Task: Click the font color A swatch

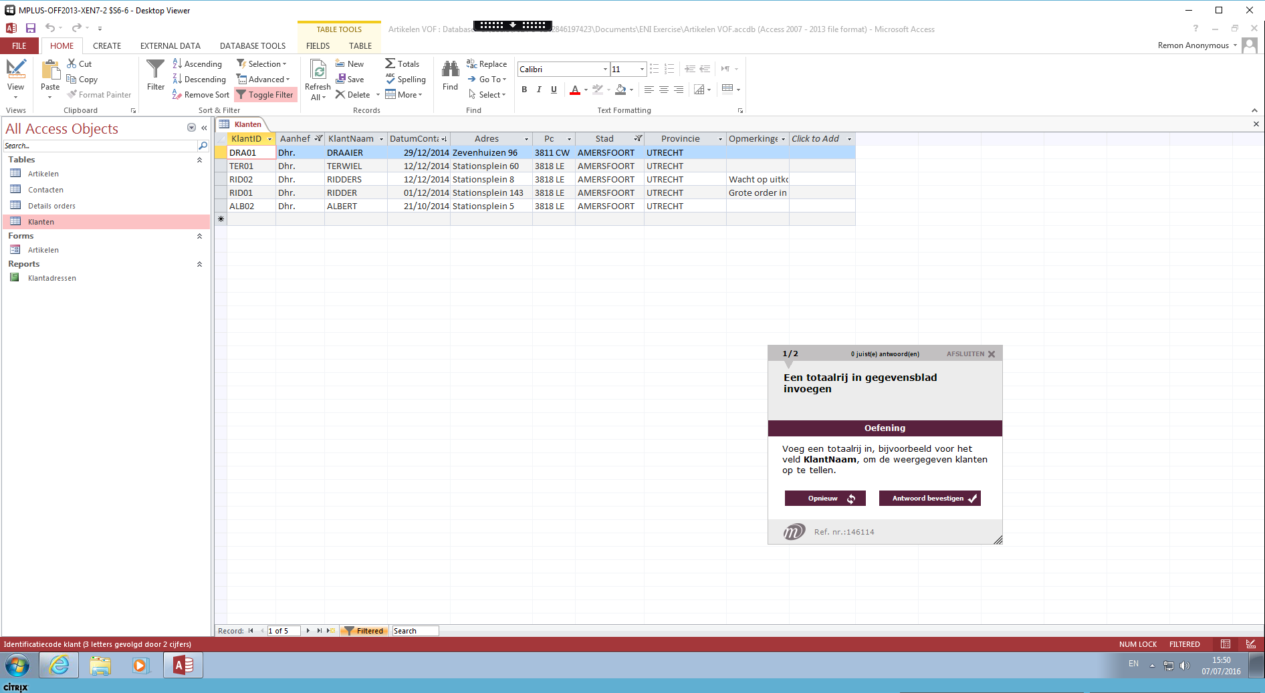Action: click(x=574, y=90)
